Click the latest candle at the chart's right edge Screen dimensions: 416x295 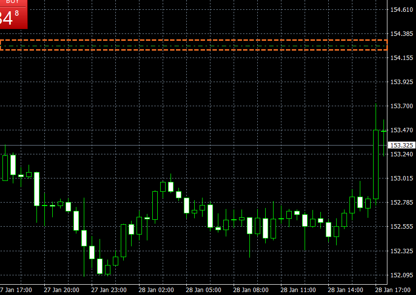pyautogui.click(x=383, y=131)
